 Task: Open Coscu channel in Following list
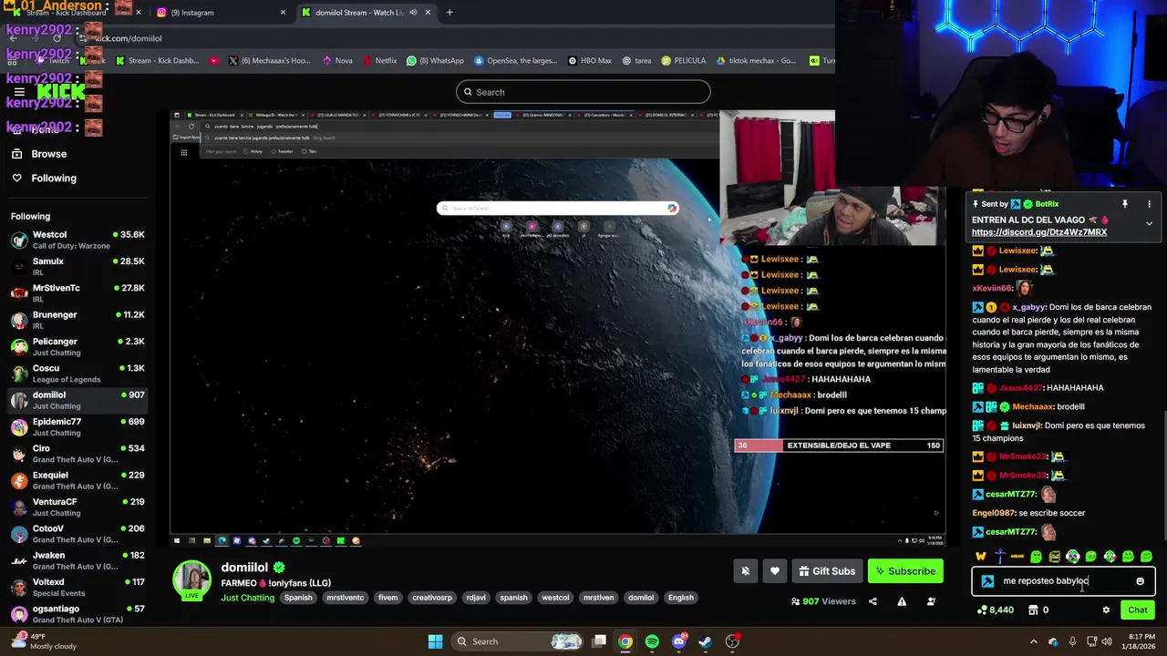(78, 374)
